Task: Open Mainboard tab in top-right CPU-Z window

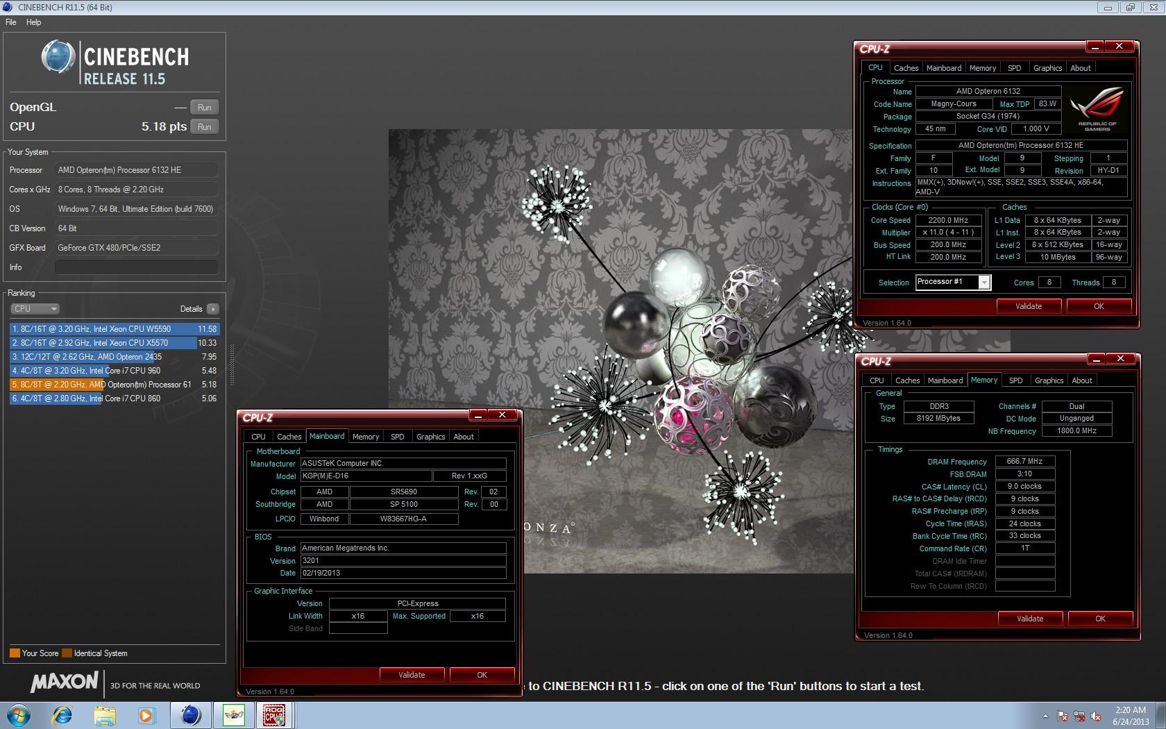Action: [944, 68]
